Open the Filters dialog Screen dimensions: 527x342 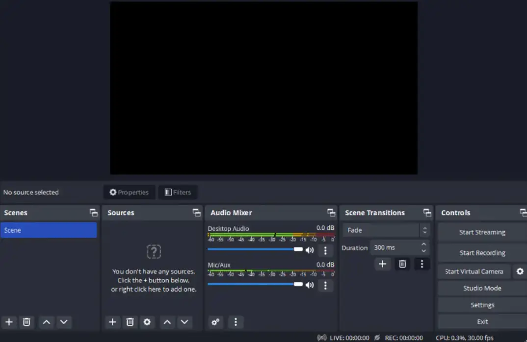pos(178,192)
